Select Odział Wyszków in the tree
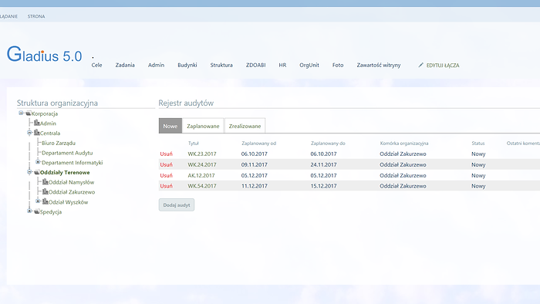This screenshot has width=540, height=304. pos(68,202)
